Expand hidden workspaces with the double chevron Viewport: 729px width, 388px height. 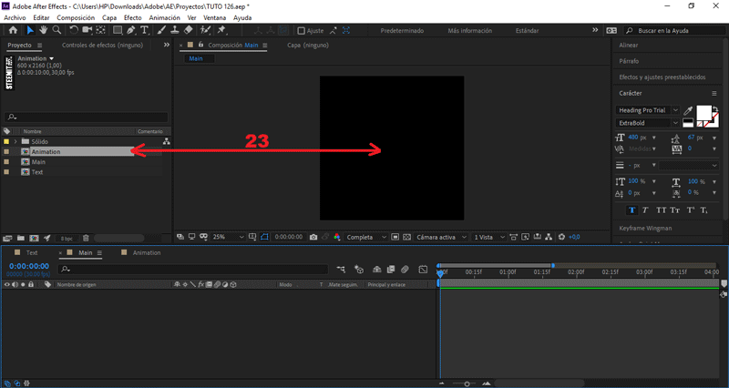tap(595, 30)
